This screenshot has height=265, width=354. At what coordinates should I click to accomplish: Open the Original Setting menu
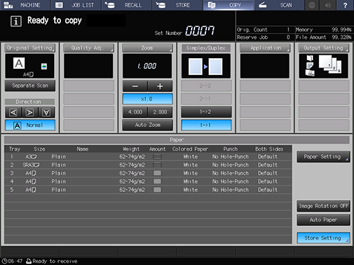click(x=30, y=48)
